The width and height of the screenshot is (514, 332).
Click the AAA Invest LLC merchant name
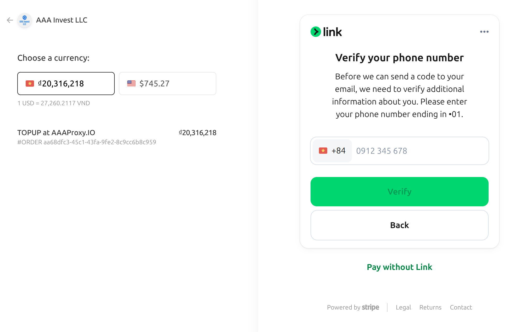[62, 20]
